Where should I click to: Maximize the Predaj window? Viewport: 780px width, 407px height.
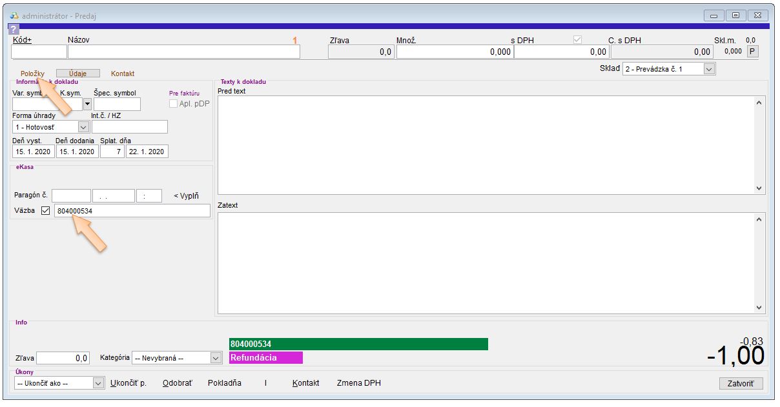click(x=735, y=15)
